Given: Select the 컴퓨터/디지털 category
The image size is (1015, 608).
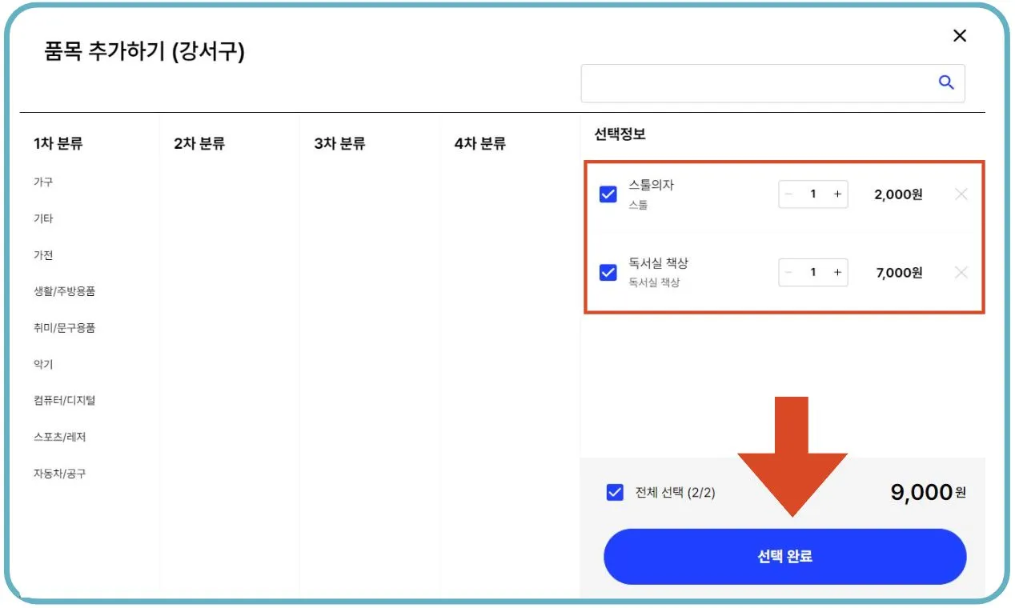Looking at the screenshot, I should click(64, 400).
